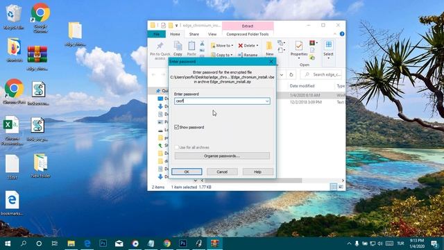Select the Excel Chrome Passwords file on desktop
Image resolution: width=444 pixels, height=250 pixels.
tap(11, 131)
